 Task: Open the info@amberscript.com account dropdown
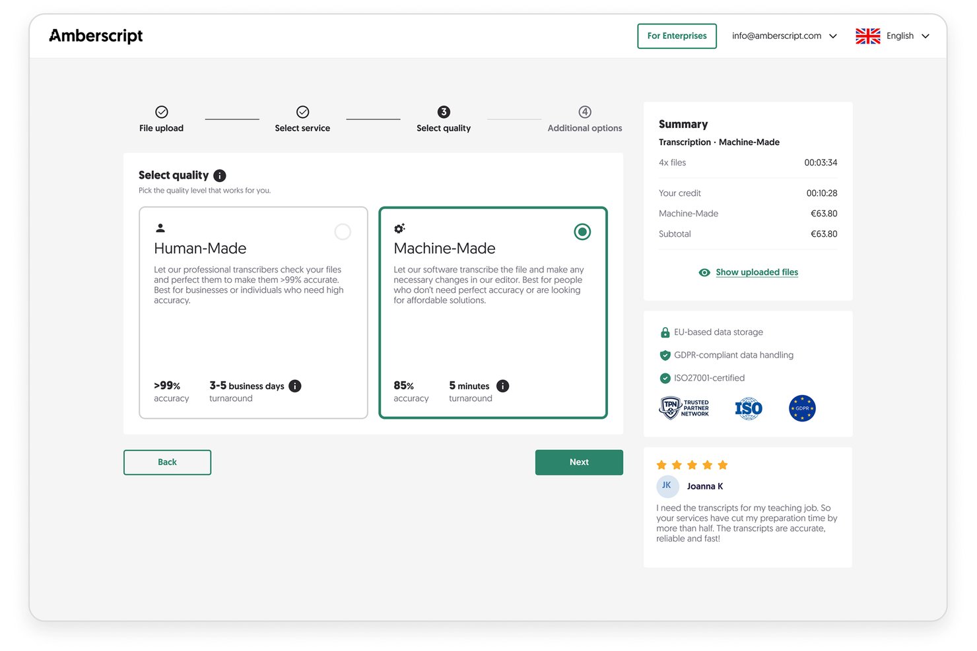click(784, 36)
